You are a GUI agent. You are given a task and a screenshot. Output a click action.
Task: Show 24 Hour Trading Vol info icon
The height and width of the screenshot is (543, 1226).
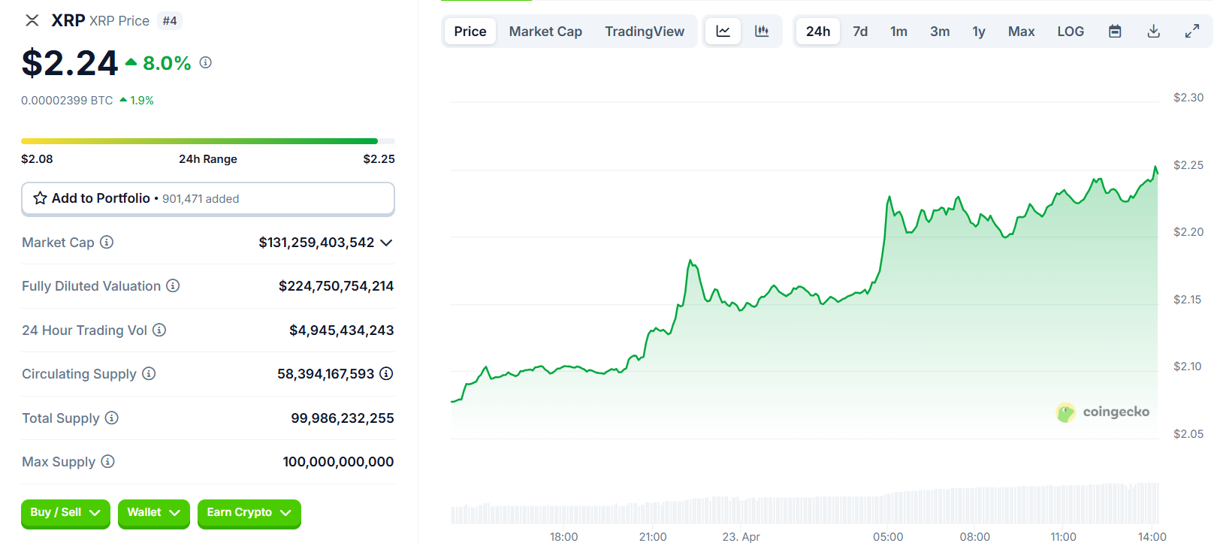159,330
